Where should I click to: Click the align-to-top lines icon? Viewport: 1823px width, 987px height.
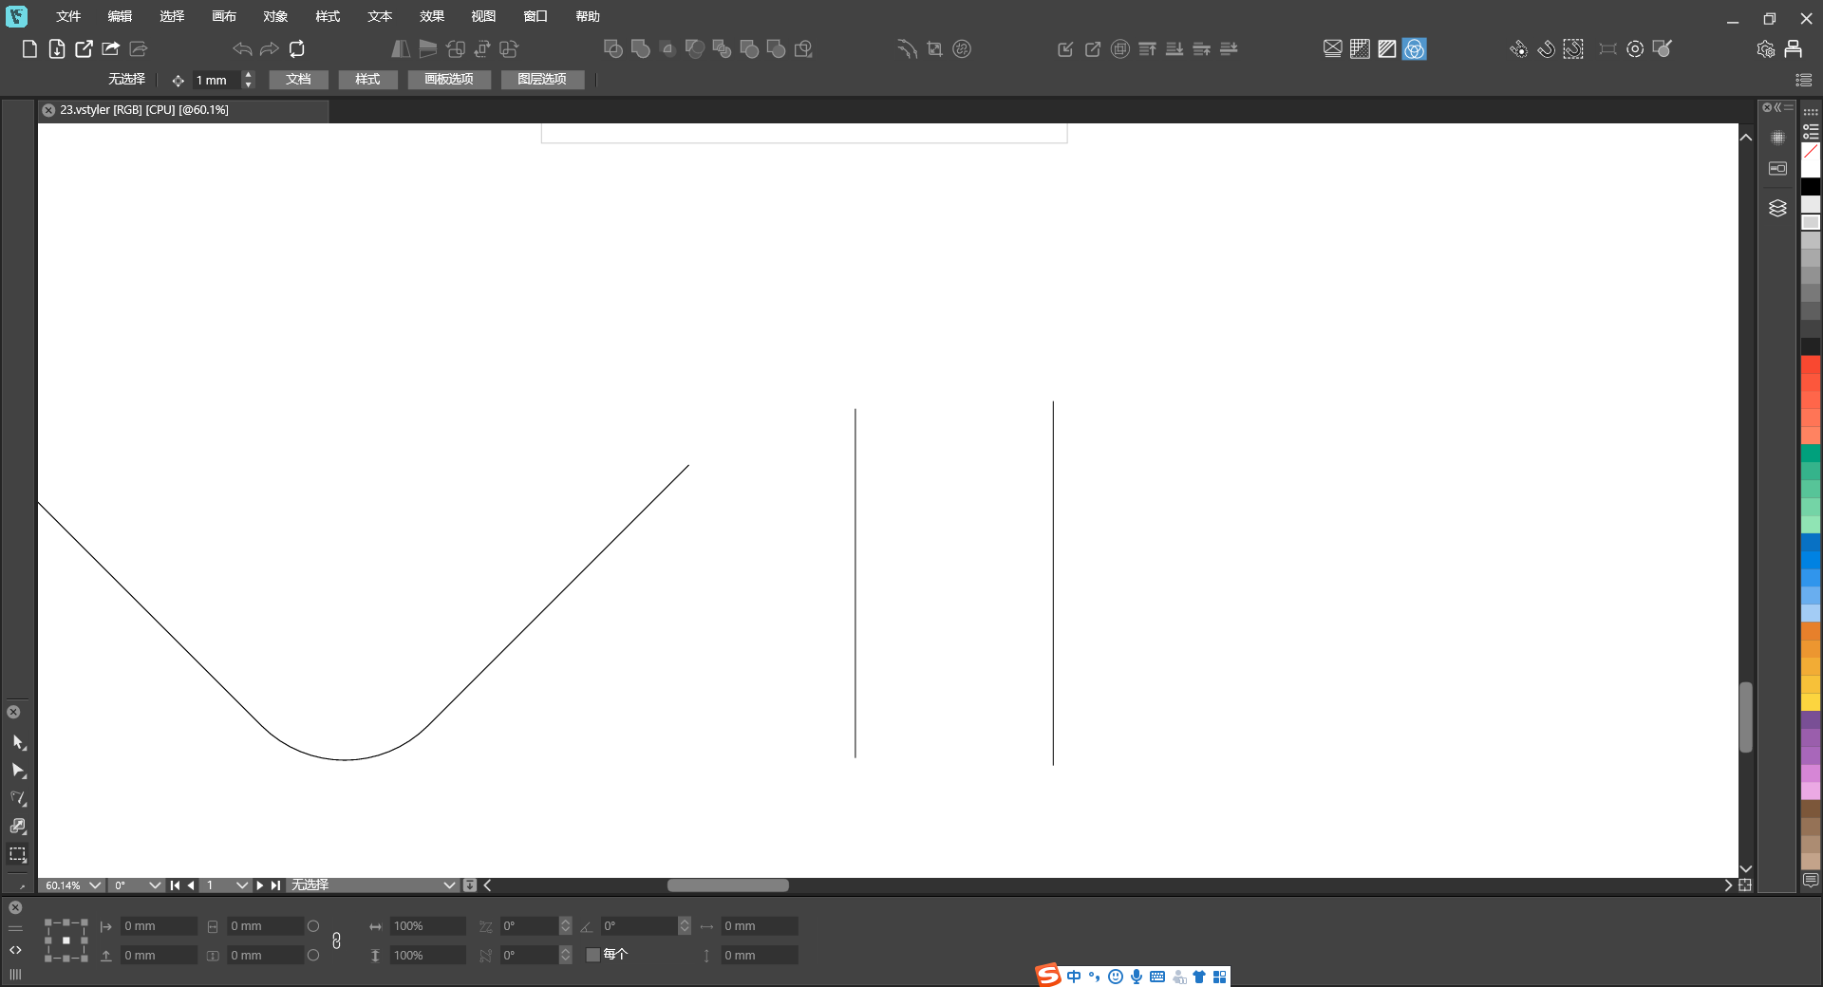click(1147, 48)
